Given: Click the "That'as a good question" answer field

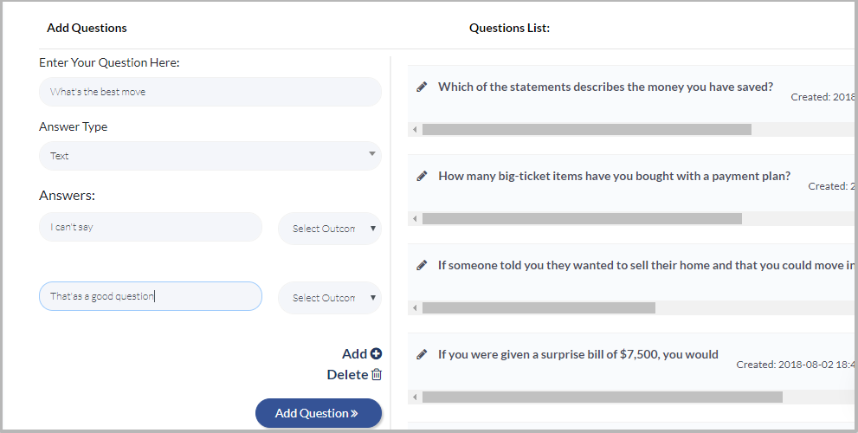Looking at the screenshot, I should click(151, 296).
